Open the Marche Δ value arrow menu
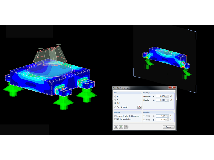The height and width of the screenshot is (160, 214). [x=168, y=100]
